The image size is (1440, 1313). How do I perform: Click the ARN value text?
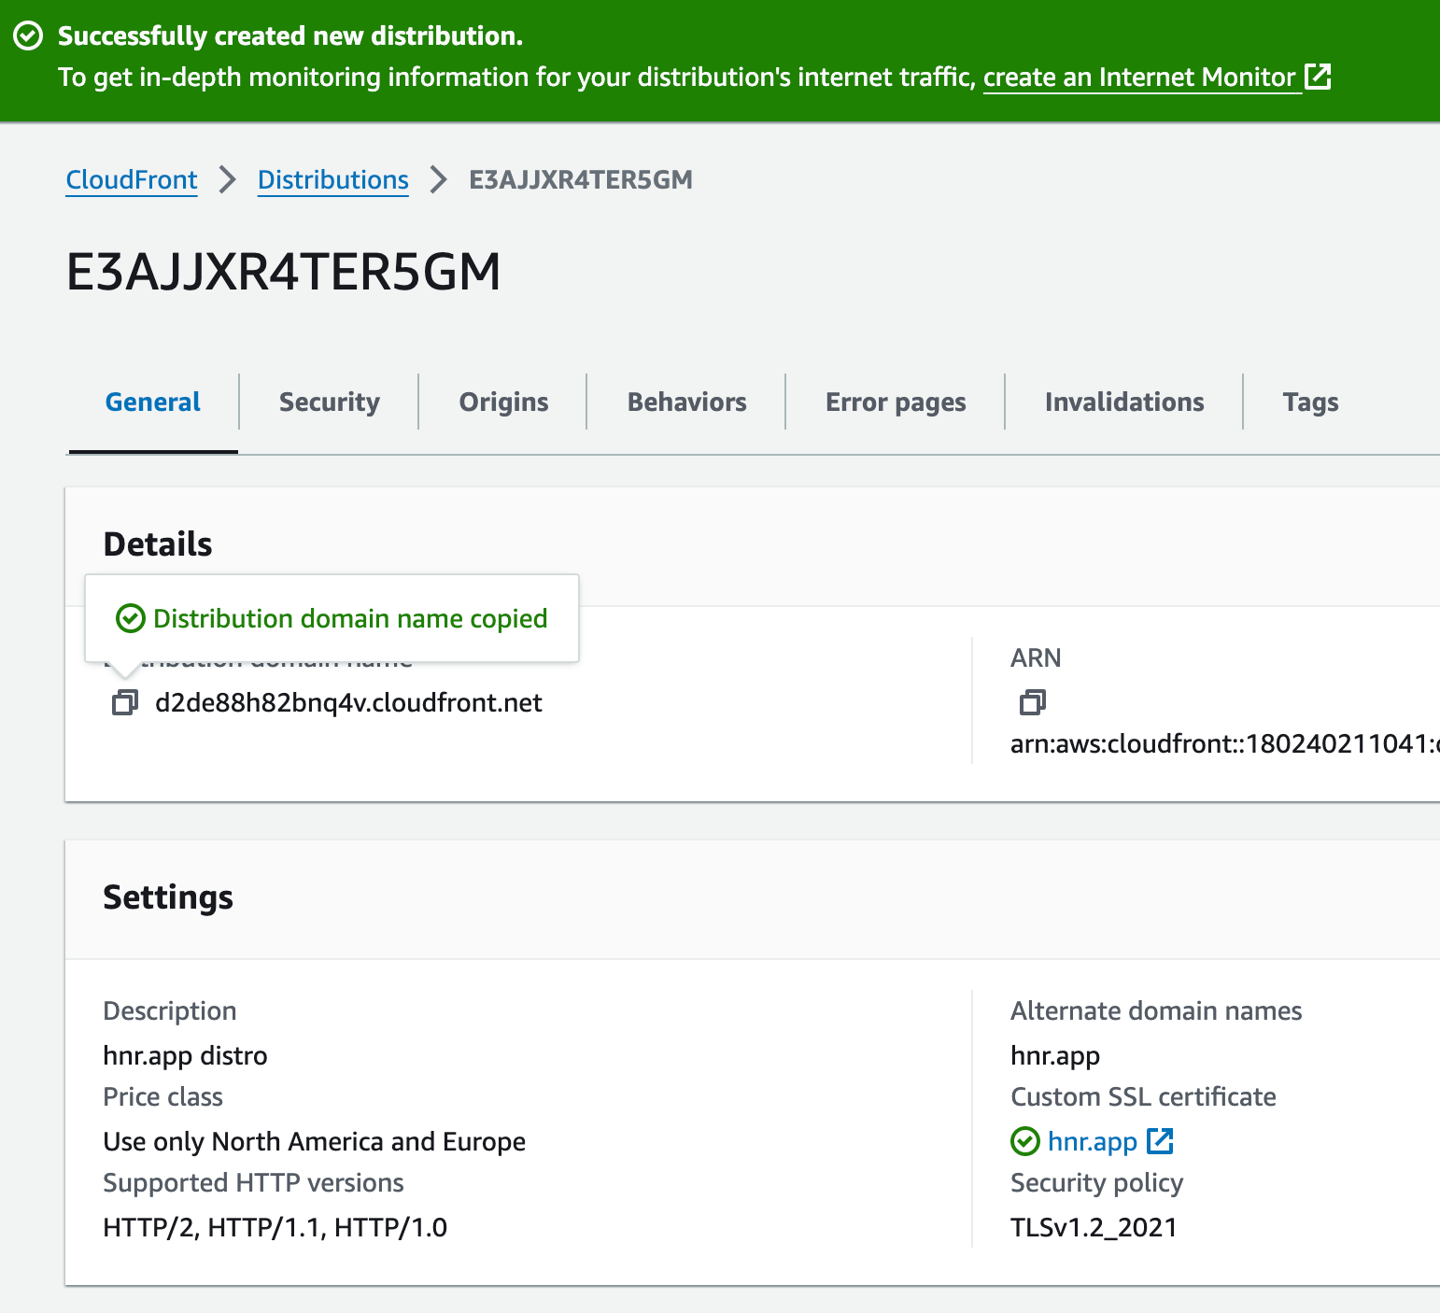[x=1225, y=743]
